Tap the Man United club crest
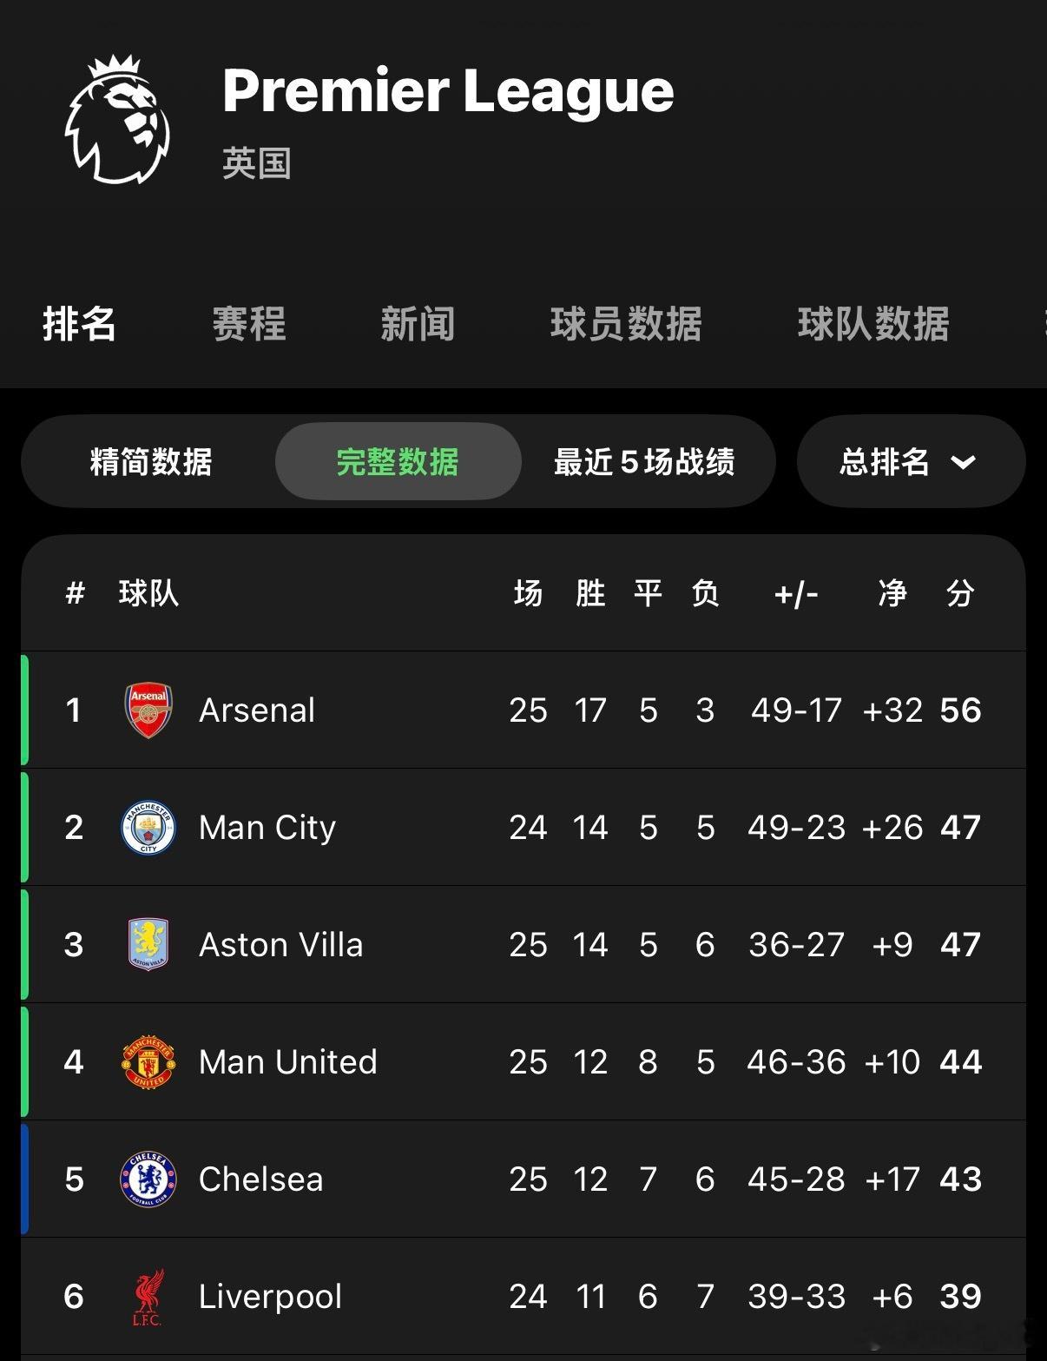The height and width of the screenshot is (1361, 1047). click(x=148, y=1061)
